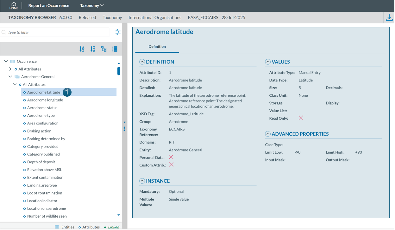The height and width of the screenshot is (230, 395).
Task: Open the filter settings sliders icon
Action: tap(118, 32)
